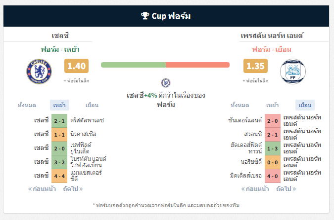Viewport: 334px width, 220px height.
Task: Select the ทั้งหมด tab under Chelsea
Action: coord(27,105)
